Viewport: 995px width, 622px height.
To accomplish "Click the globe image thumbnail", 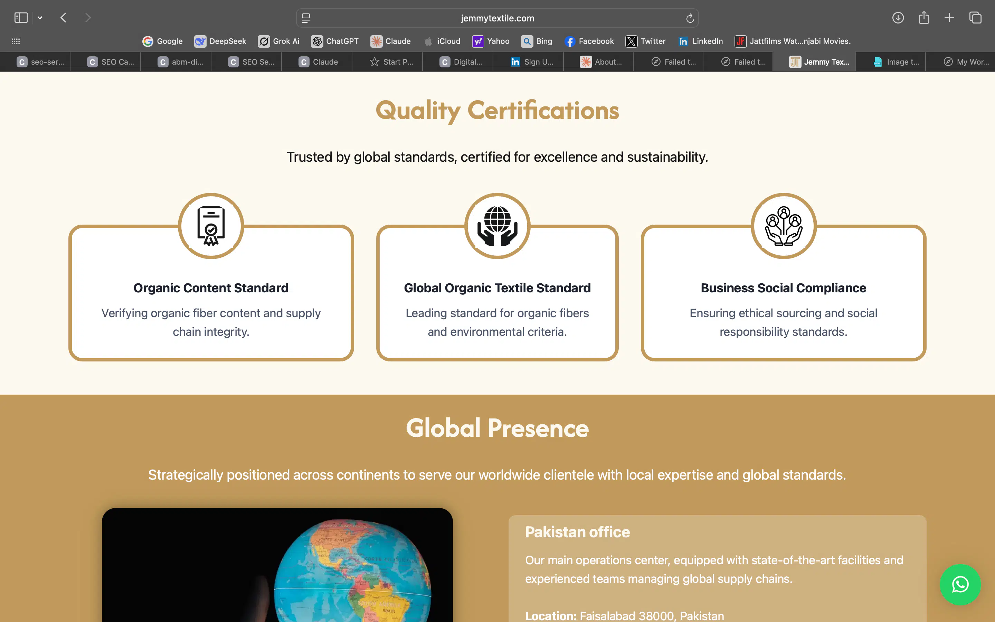I will pos(277,564).
